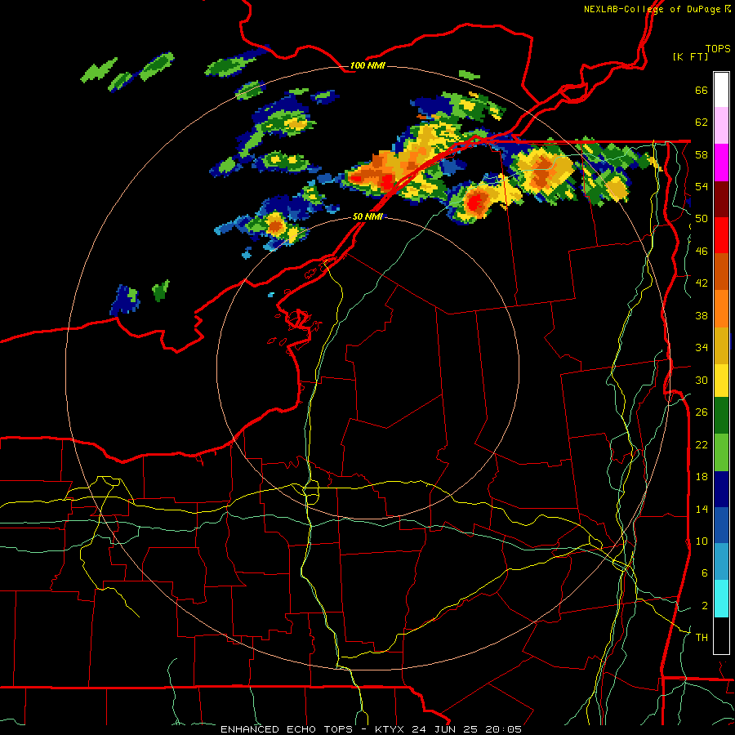Click the yellow legend swatch near 30
The height and width of the screenshot is (735, 735).
coord(721,381)
